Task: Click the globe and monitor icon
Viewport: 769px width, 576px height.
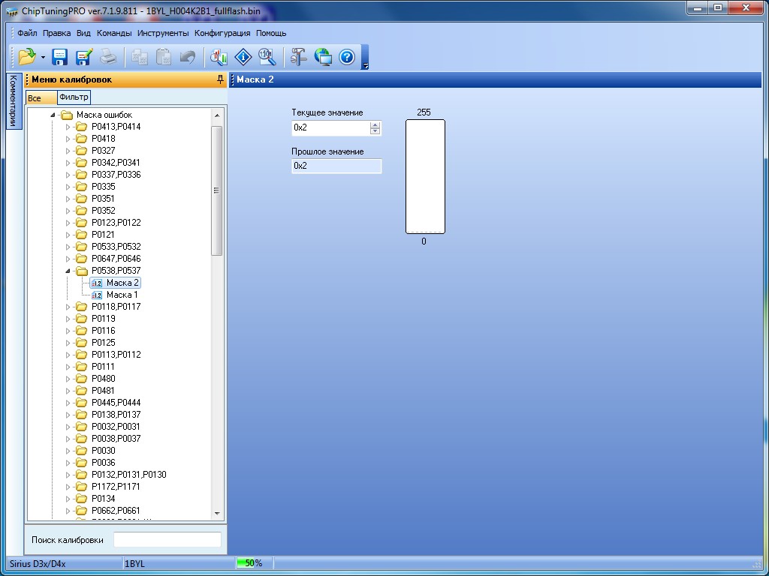Action: (x=323, y=57)
